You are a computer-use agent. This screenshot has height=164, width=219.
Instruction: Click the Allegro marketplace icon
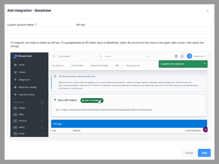(15, 108)
